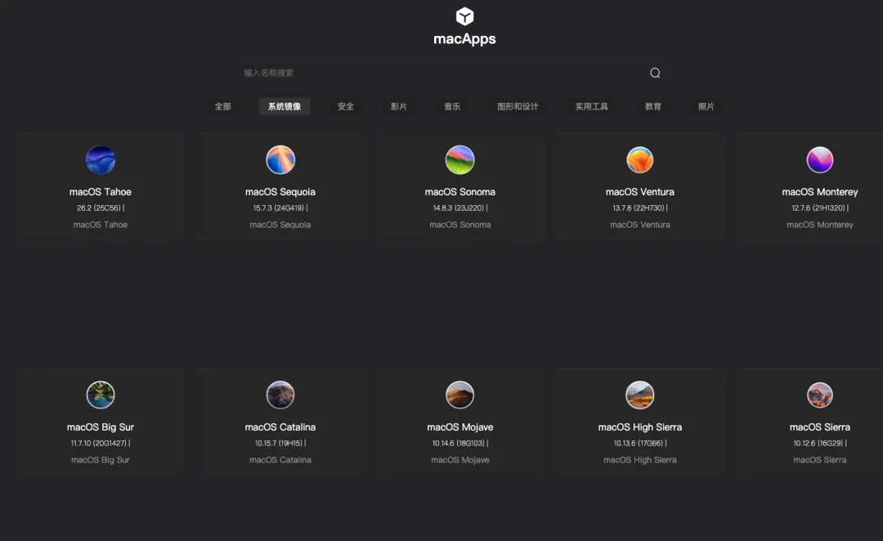Click the gray macOS Sierra description
The width and height of the screenshot is (883, 541).
click(x=820, y=460)
